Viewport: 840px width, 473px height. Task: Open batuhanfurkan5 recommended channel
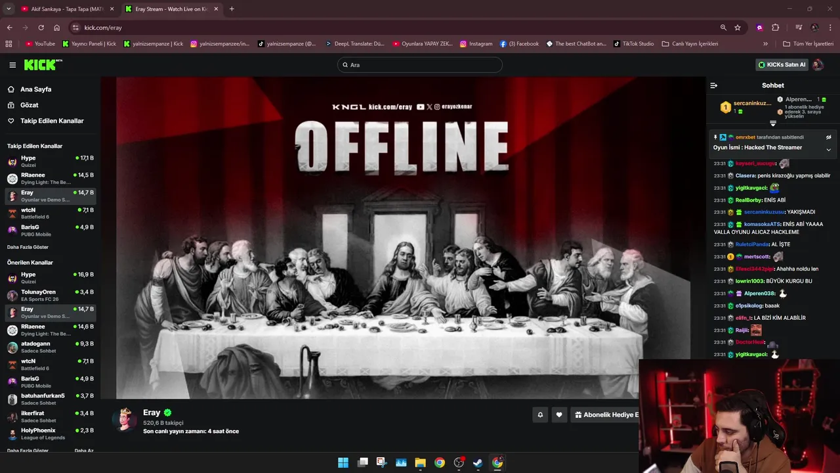pyautogui.click(x=50, y=399)
